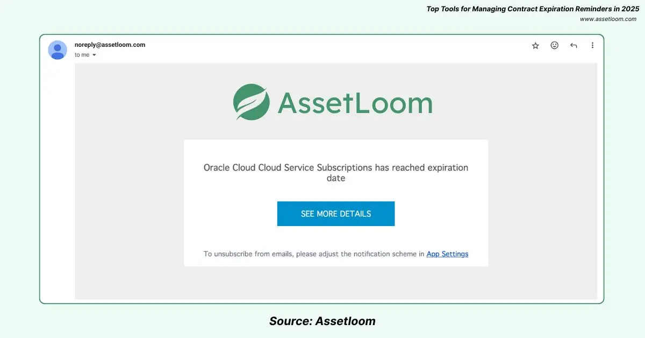This screenshot has width=645, height=338.
Task: Reply to the email using arrow icon
Action: coord(574,46)
